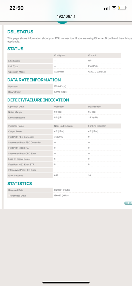This screenshot has height=286, width=132.
Task: Select DATA RATE INFORMATION heading
Action: 34,80
